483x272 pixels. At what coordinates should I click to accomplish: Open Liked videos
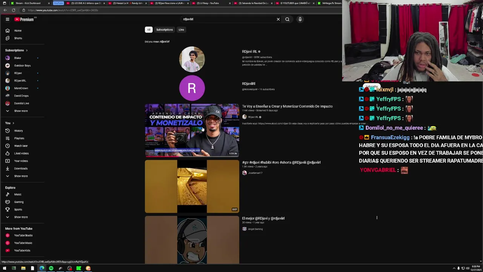[22, 153]
